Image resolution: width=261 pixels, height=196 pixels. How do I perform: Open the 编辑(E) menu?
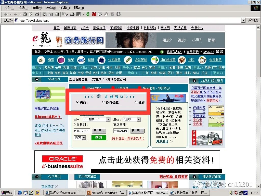tap(23, 8)
